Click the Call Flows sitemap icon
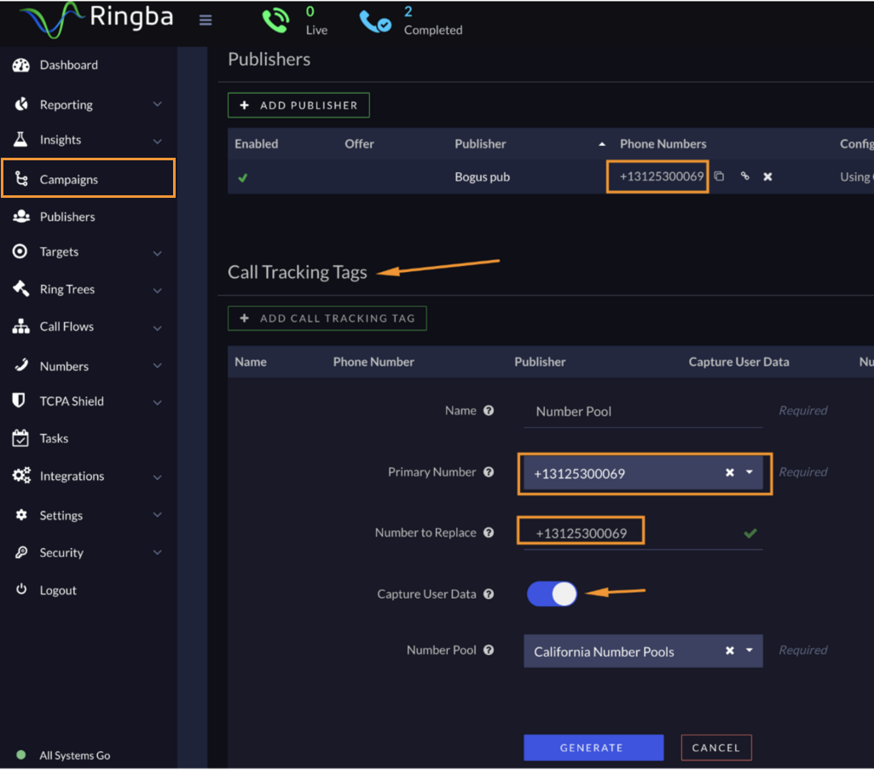Screen dimensions: 874x770 pyautogui.click(x=21, y=327)
